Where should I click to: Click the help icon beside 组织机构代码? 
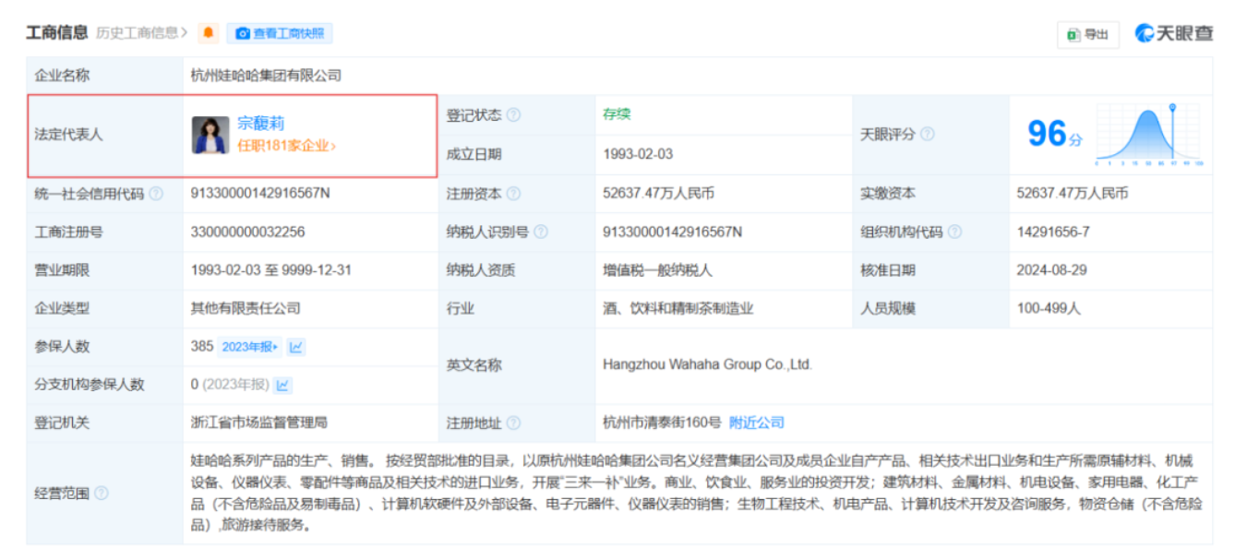954,232
